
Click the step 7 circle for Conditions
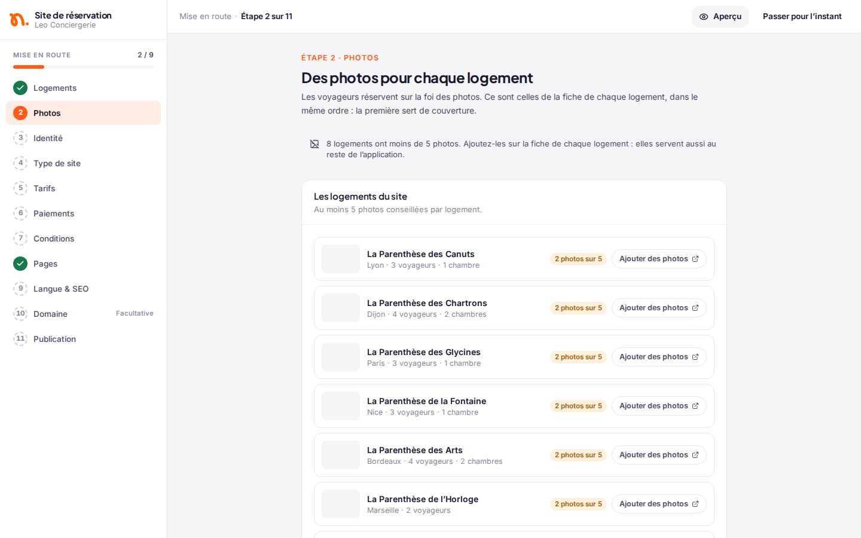pos(20,239)
